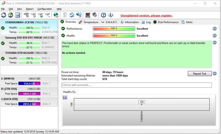Viewport: 221px width, 134px height.
Task: Select the Samsung SSD 850 EVO disk
Action: (x=29, y=42)
